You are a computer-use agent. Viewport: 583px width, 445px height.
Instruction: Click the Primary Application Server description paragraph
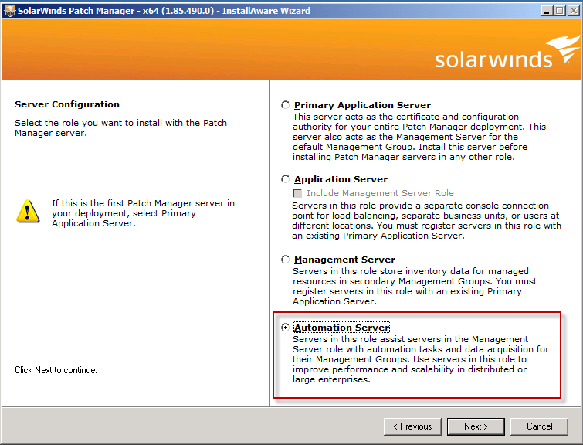pyautogui.click(x=419, y=137)
